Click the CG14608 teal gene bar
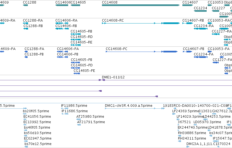232x148 pixels. 141,5
